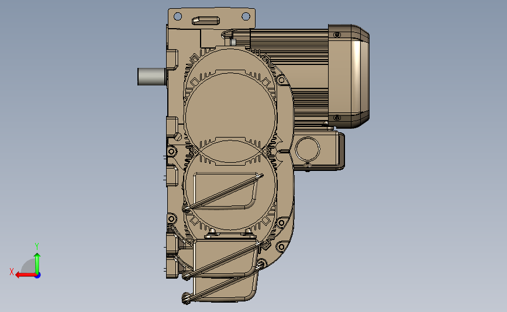The image size is (507, 312).
Task: Click the red X axis arrow of triad
Action: point(26,275)
